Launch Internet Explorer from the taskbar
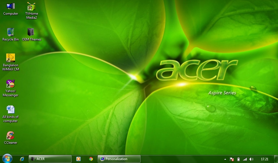 tap(22, 159)
